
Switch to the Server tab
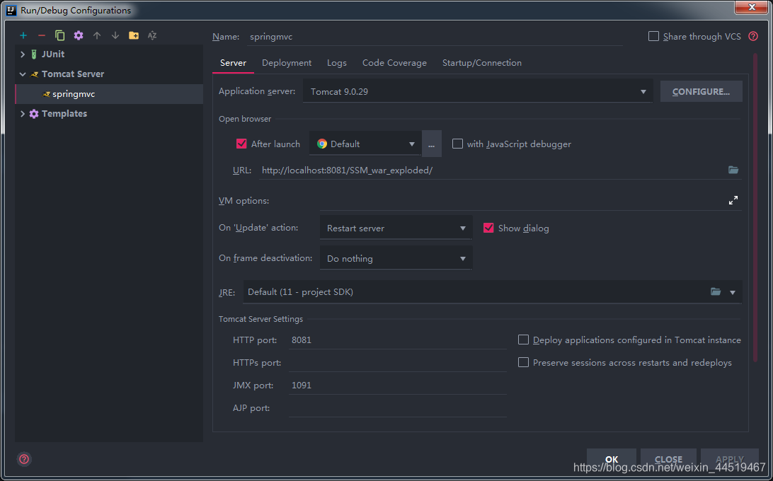coord(233,63)
